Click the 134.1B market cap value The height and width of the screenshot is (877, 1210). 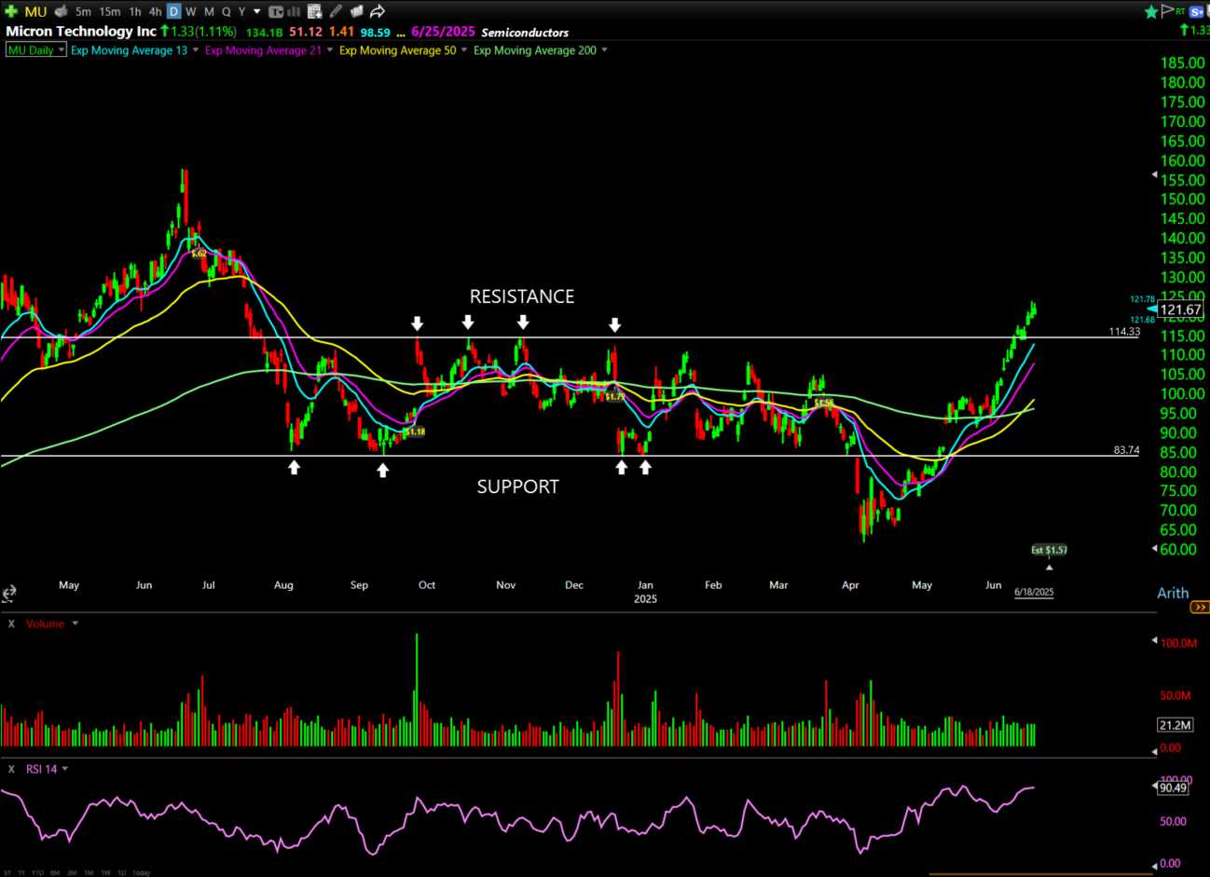pos(264,32)
